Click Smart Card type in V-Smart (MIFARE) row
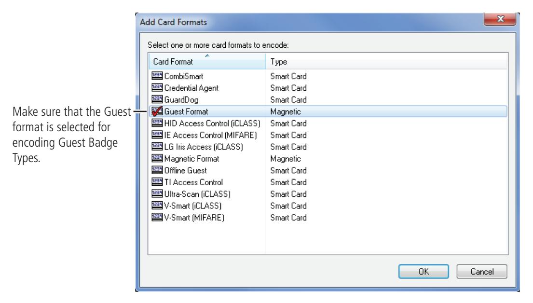The height and width of the screenshot is (303, 533). 288,218
